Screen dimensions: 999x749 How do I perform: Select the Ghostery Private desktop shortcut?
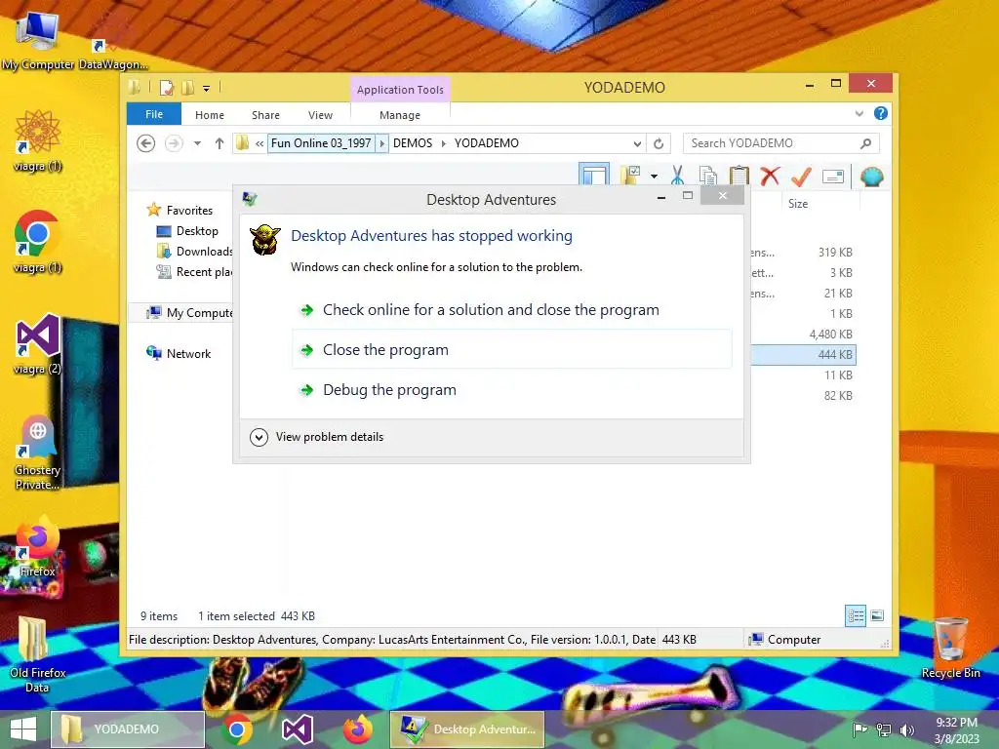38,453
